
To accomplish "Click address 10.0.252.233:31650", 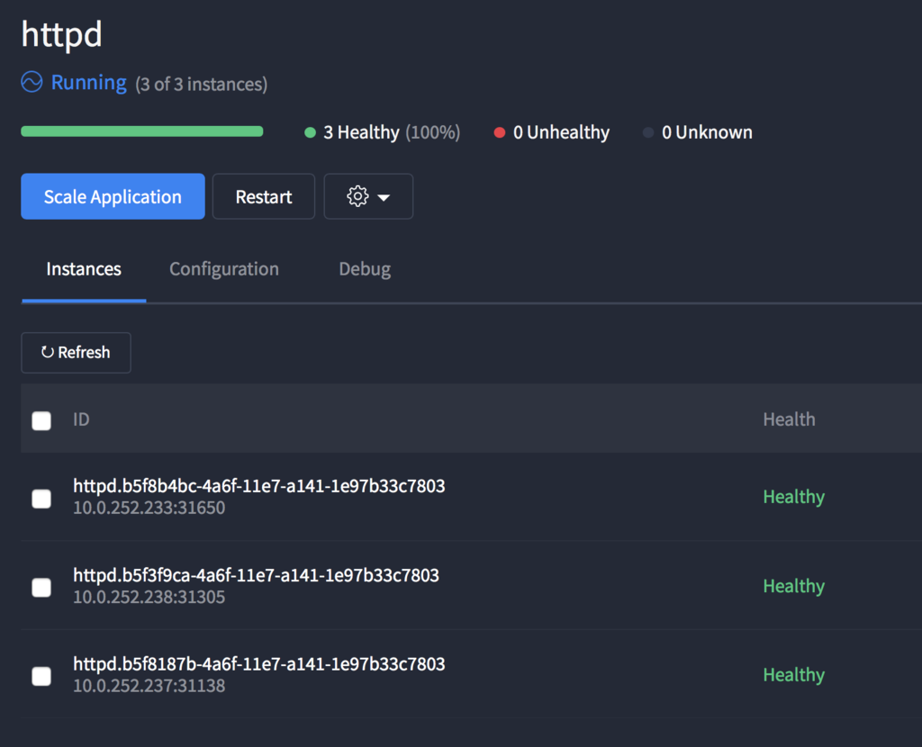I will pyautogui.click(x=149, y=508).
